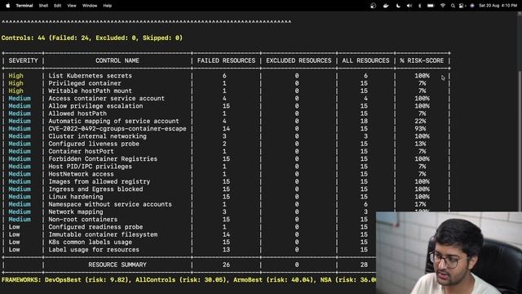
Task: Click 'Ingress and Egress blocked' text
Action: (x=95, y=189)
